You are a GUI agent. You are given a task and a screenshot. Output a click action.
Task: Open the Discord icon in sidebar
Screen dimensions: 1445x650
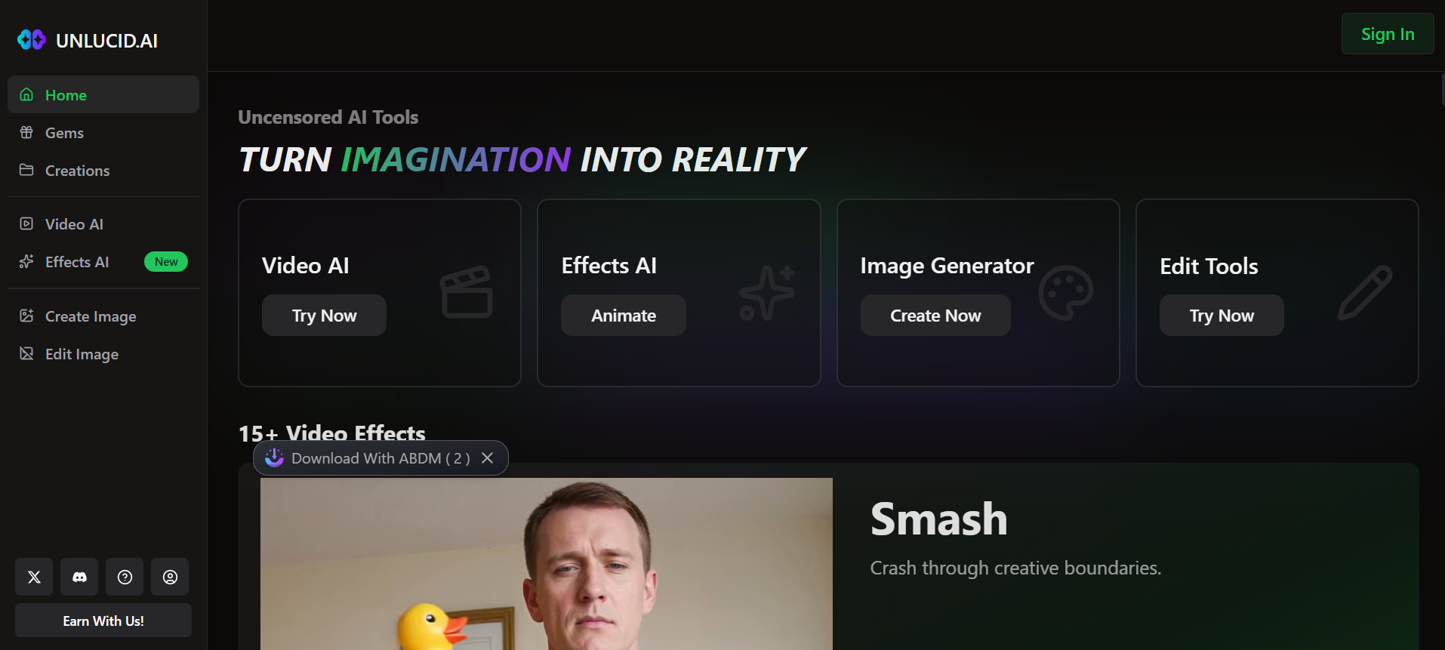tap(79, 577)
